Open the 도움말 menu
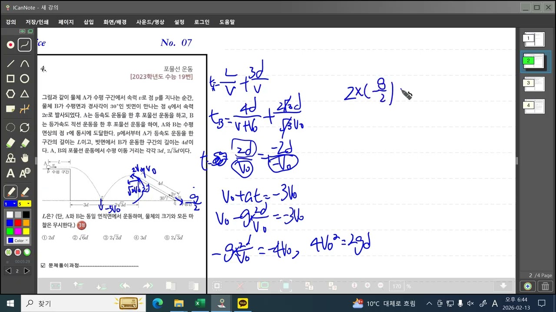Image resolution: width=556 pixels, height=312 pixels. [227, 22]
